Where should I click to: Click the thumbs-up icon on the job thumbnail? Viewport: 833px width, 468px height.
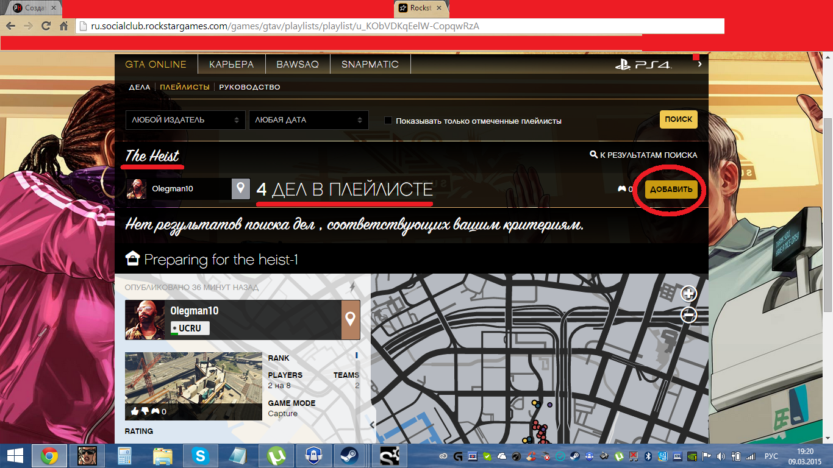[x=134, y=411]
